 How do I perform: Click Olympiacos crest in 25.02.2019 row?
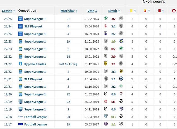[x=106, y=101]
